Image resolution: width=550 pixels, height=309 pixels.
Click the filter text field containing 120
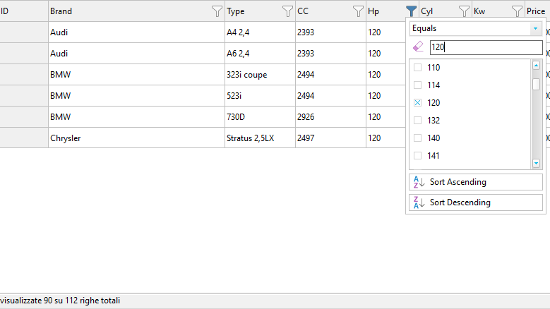pos(485,47)
